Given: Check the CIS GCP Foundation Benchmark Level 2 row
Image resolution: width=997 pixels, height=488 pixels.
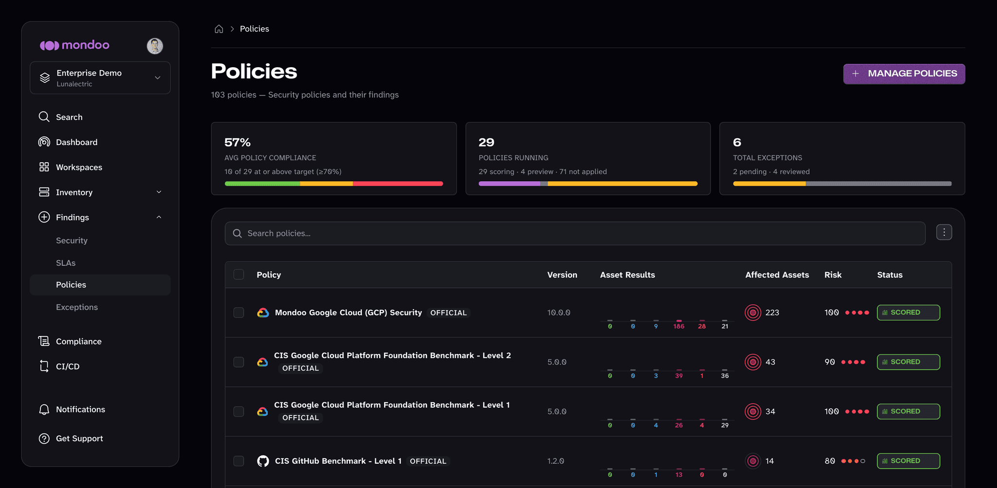Looking at the screenshot, I should point(239,362).
